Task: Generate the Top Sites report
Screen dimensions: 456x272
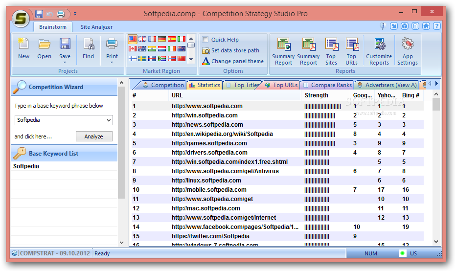Action: (x=331, y=51)
